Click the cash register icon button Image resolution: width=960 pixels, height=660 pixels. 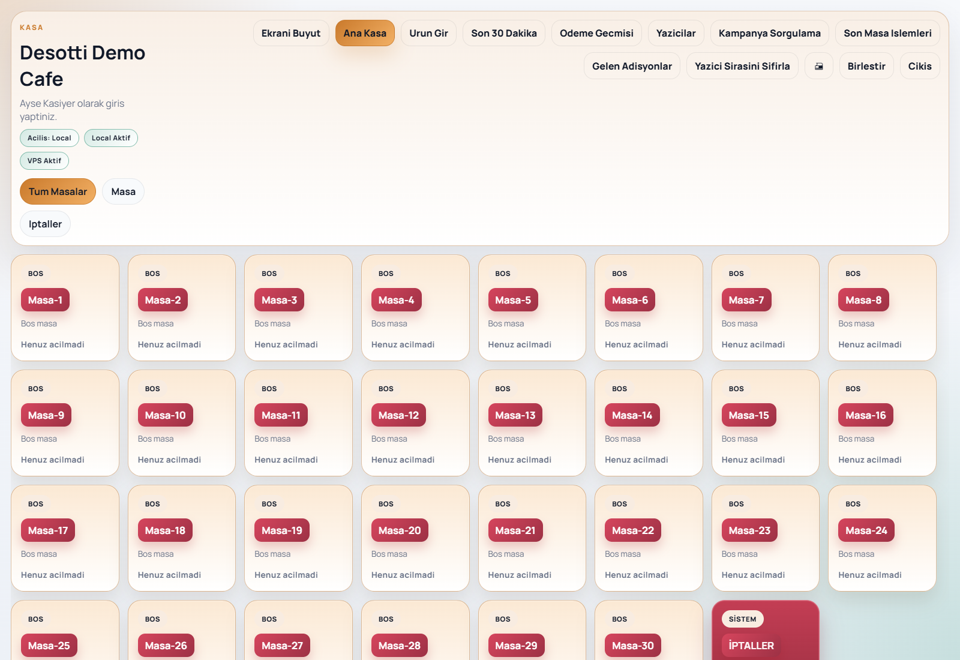click(x=819, y=66)
